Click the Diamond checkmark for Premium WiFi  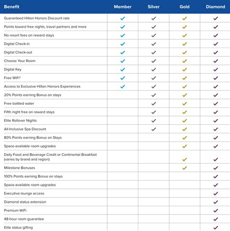pyautogui.click(x=215, y=211)
